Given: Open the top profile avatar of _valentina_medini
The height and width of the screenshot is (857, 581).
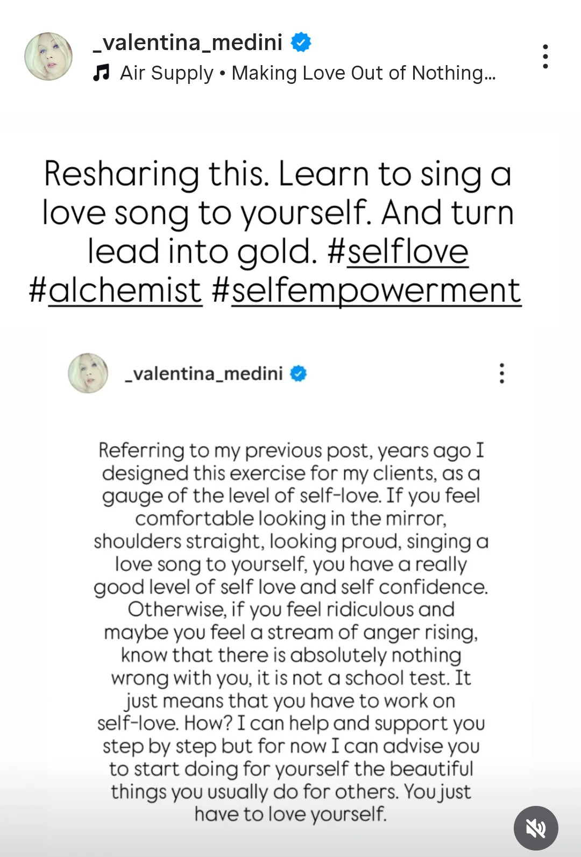Looking at the screenshot, I should coord(48,56).
